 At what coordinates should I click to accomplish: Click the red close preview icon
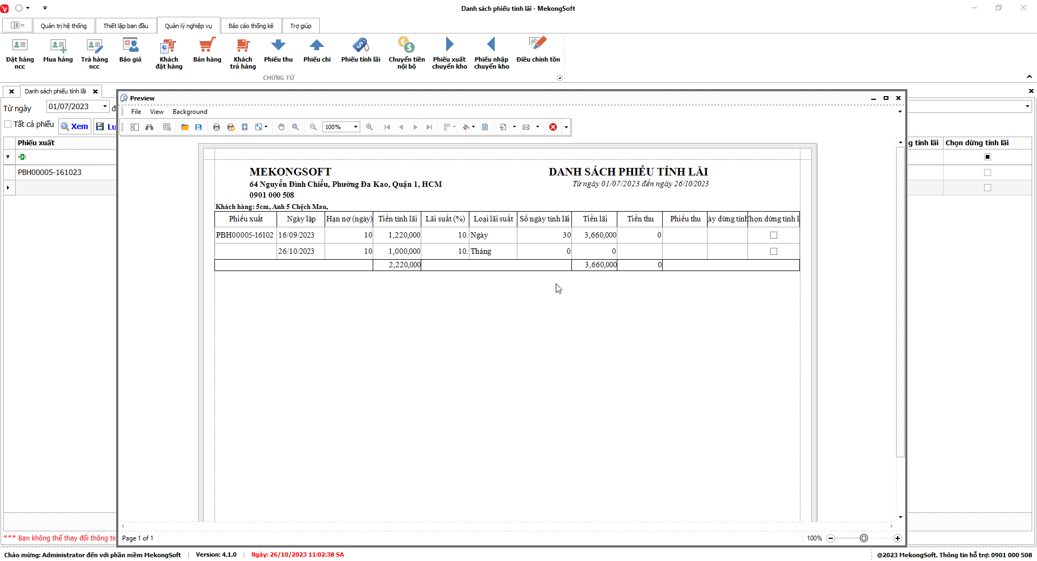[553, 127]
